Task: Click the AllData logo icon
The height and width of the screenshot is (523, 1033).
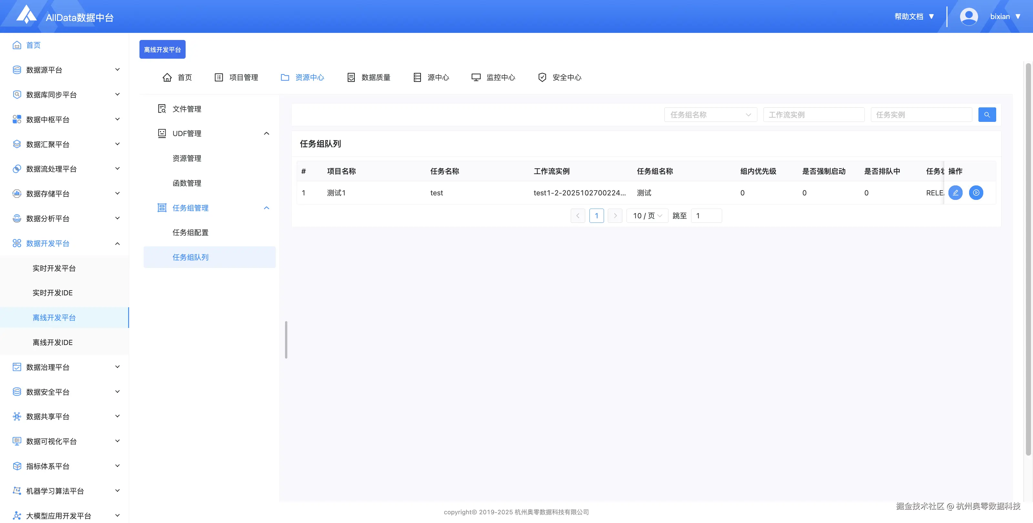Action: click(x=26, y=15)
